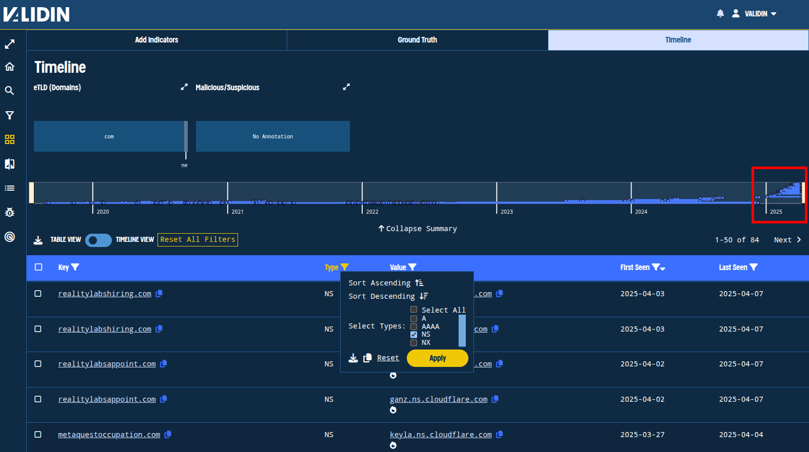The height and width of the screenshot is (452, 809).
Task: Toggle between Table View and Timeline View
Action: click(98, 240)
